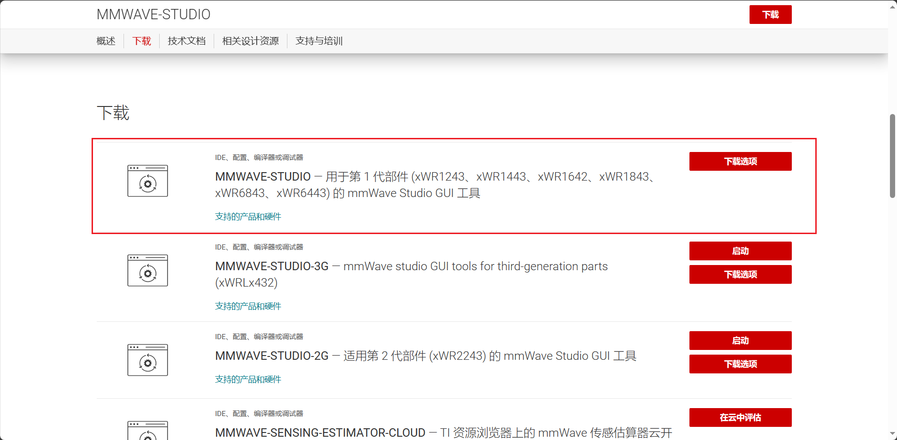The width and height of the screenshot is (897, 440).
Task: Open 支持的产品和硬件 link under MMWAVE-STUDIO-3G
Action: 248,306
